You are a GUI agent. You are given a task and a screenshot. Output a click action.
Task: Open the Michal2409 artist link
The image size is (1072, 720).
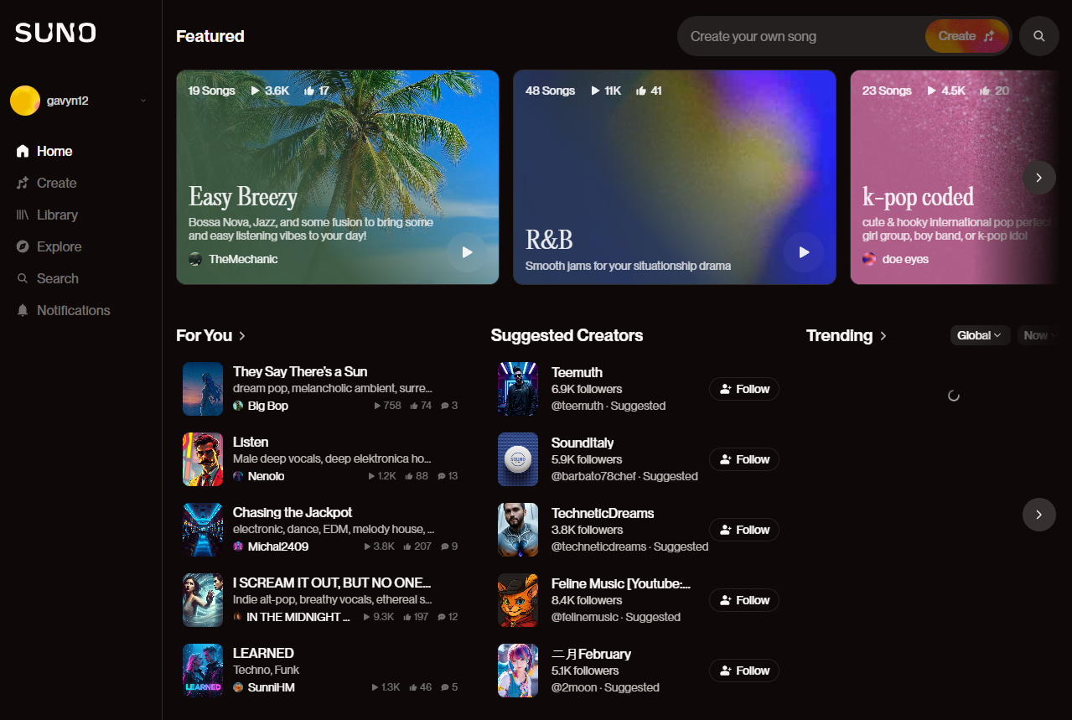tap(278, 546)
